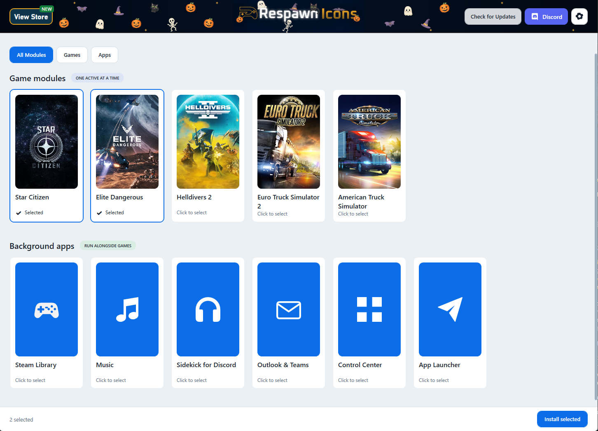Switch to the Games tab

[72, 55]
